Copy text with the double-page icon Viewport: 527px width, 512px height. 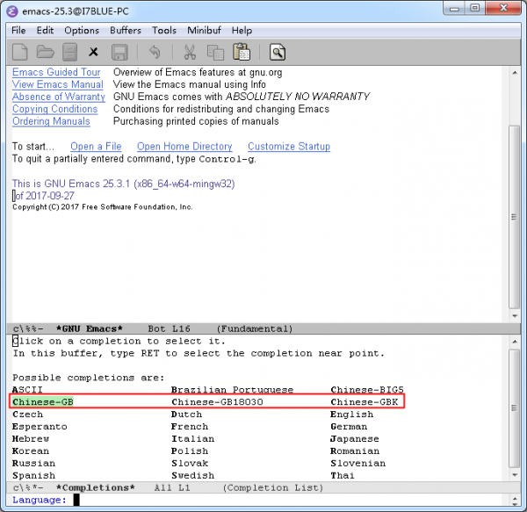pos(215,53)
